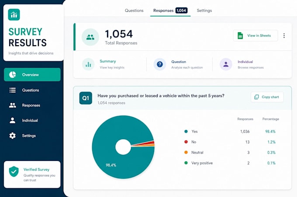297x197 pixels.
Task: Select the Responses tab with 1,054 badge
Action: pos(170,10)
